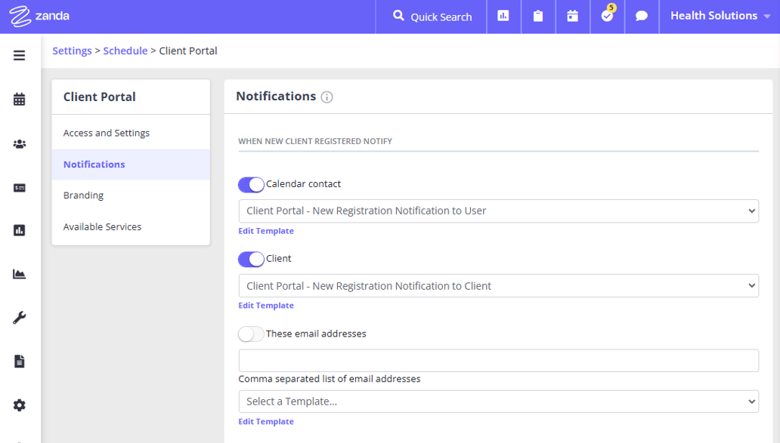
Task: Disable the Calendar contact notification toggle
Action: click(x=250, y=184)
